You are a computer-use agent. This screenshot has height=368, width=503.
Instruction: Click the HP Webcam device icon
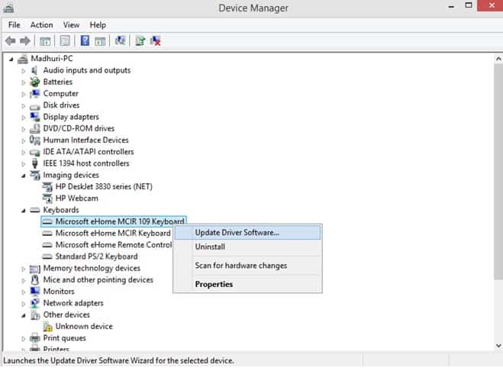coord(47,199)
